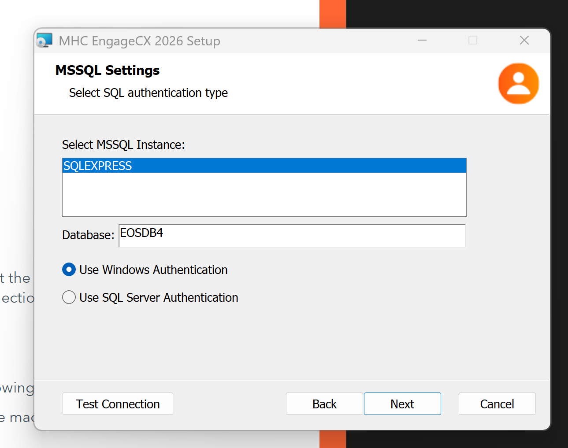Choose Use SQL Server Authentication
This screenshot has width=568, height=448.
[69, 297]
